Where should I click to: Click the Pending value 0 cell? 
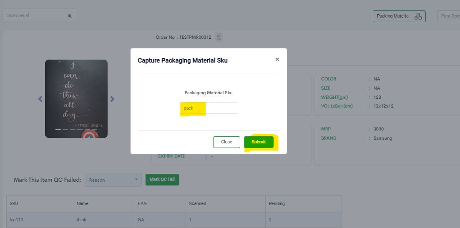pyautogui.click(x=303, y=220)
